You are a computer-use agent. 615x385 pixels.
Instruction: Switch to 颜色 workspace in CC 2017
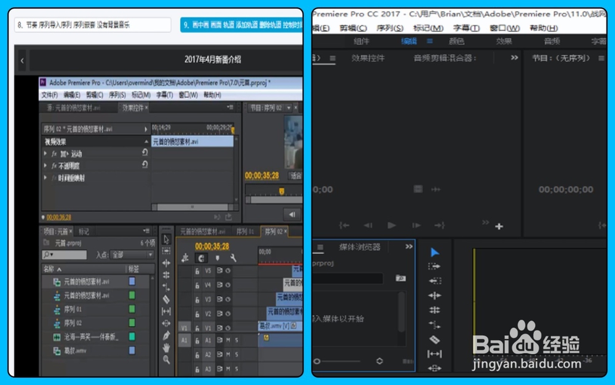[456, 41]
